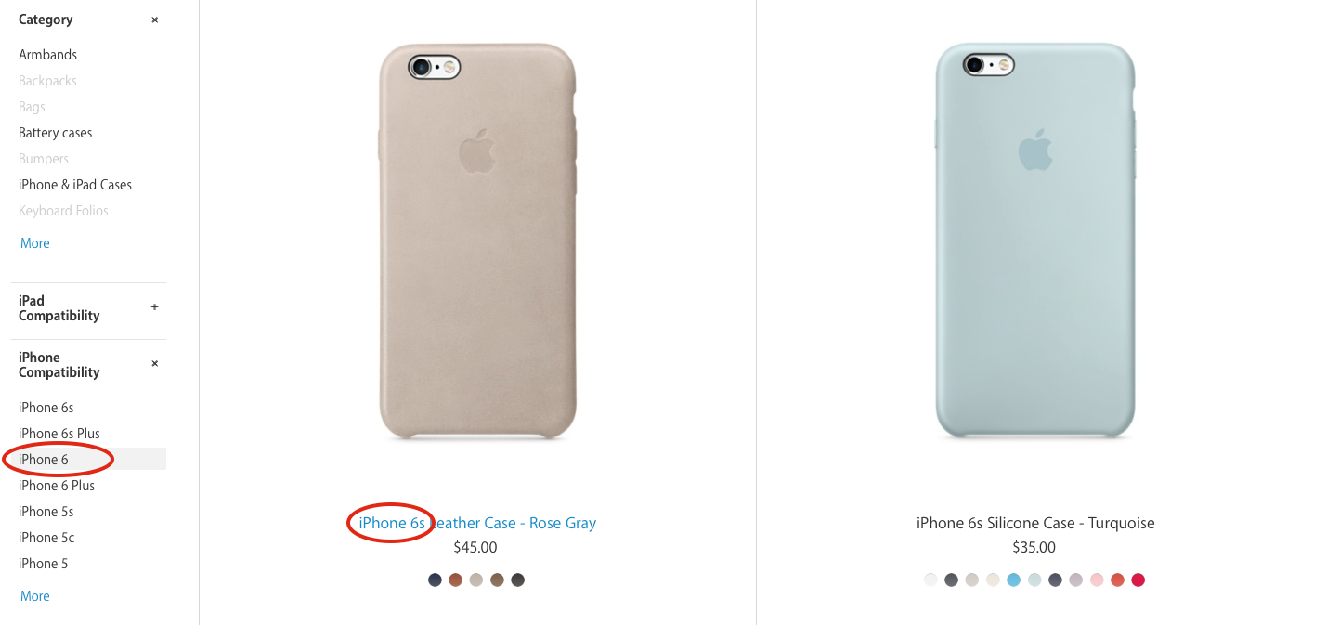Screen dimensions: 1327x625
Task: Pick the saddle brown leather case swatch
Action: [x=455, y=580]
